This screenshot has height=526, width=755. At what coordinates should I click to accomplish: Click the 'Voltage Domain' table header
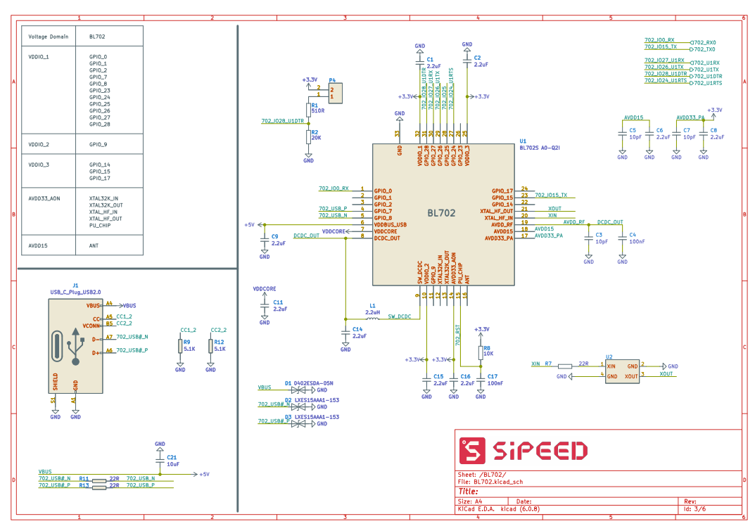(x=48, y=37)
